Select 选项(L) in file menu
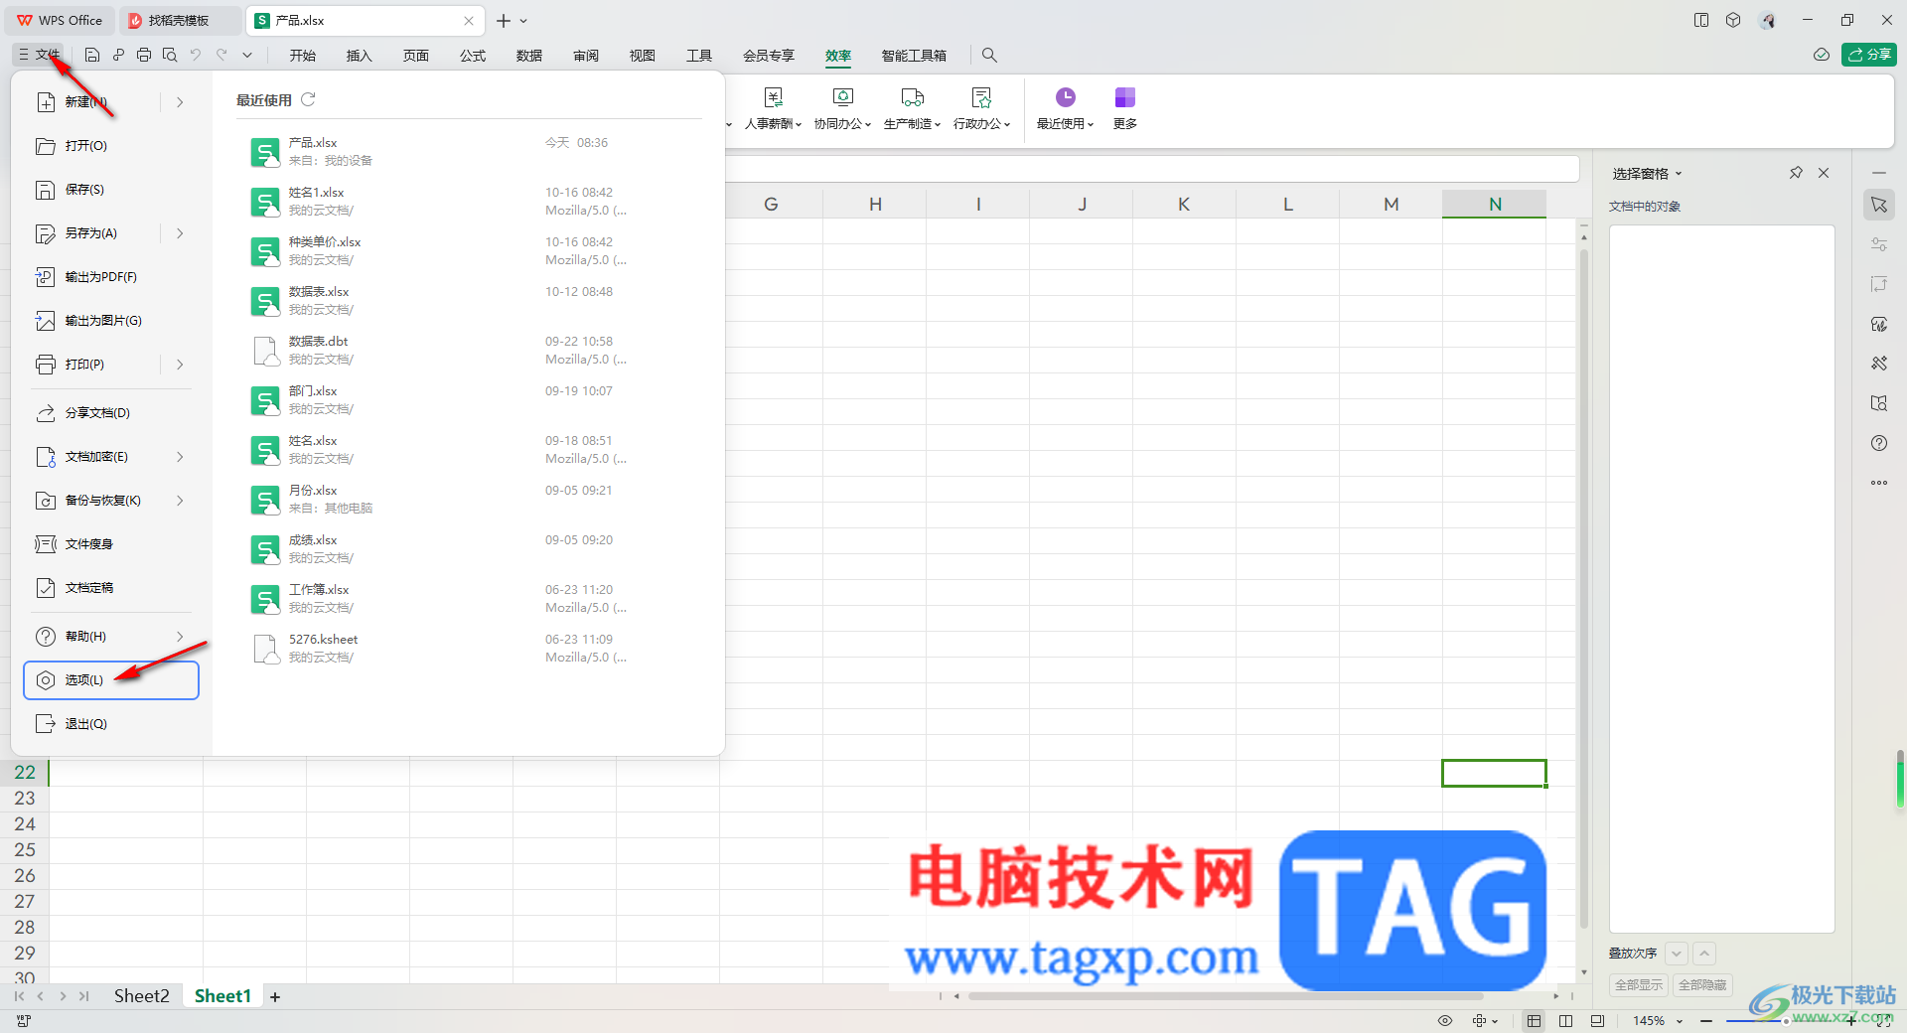 click(111, 680)
